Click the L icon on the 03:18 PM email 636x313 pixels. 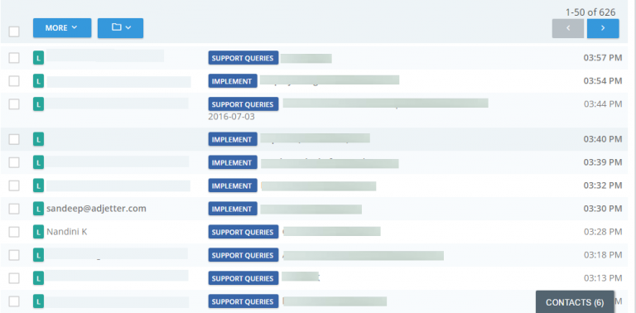(38, 255)
